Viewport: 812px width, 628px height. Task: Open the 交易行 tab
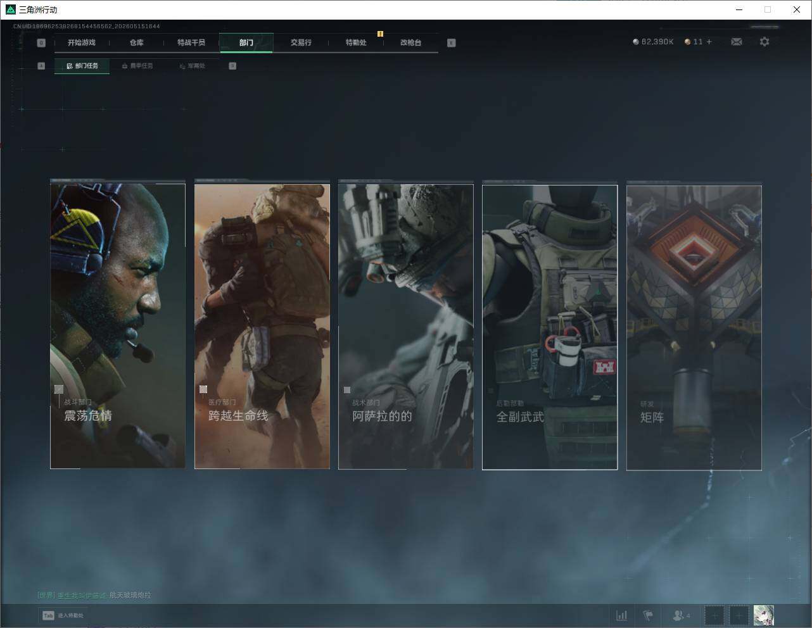click(x=301, y=42)
